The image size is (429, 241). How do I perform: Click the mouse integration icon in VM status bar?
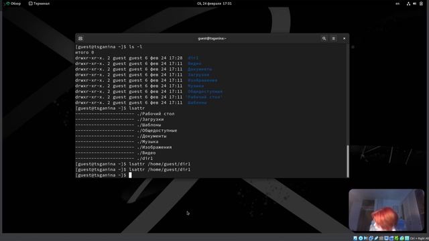pyautogui.click(x=402, y=238)
